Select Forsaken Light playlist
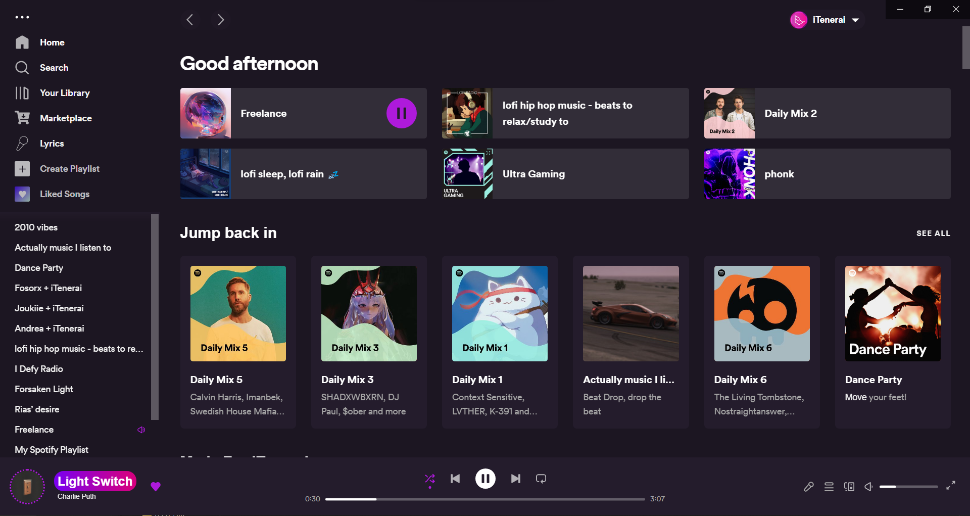Viewport: 970px width, 516px height. click(x=44, y=389)
